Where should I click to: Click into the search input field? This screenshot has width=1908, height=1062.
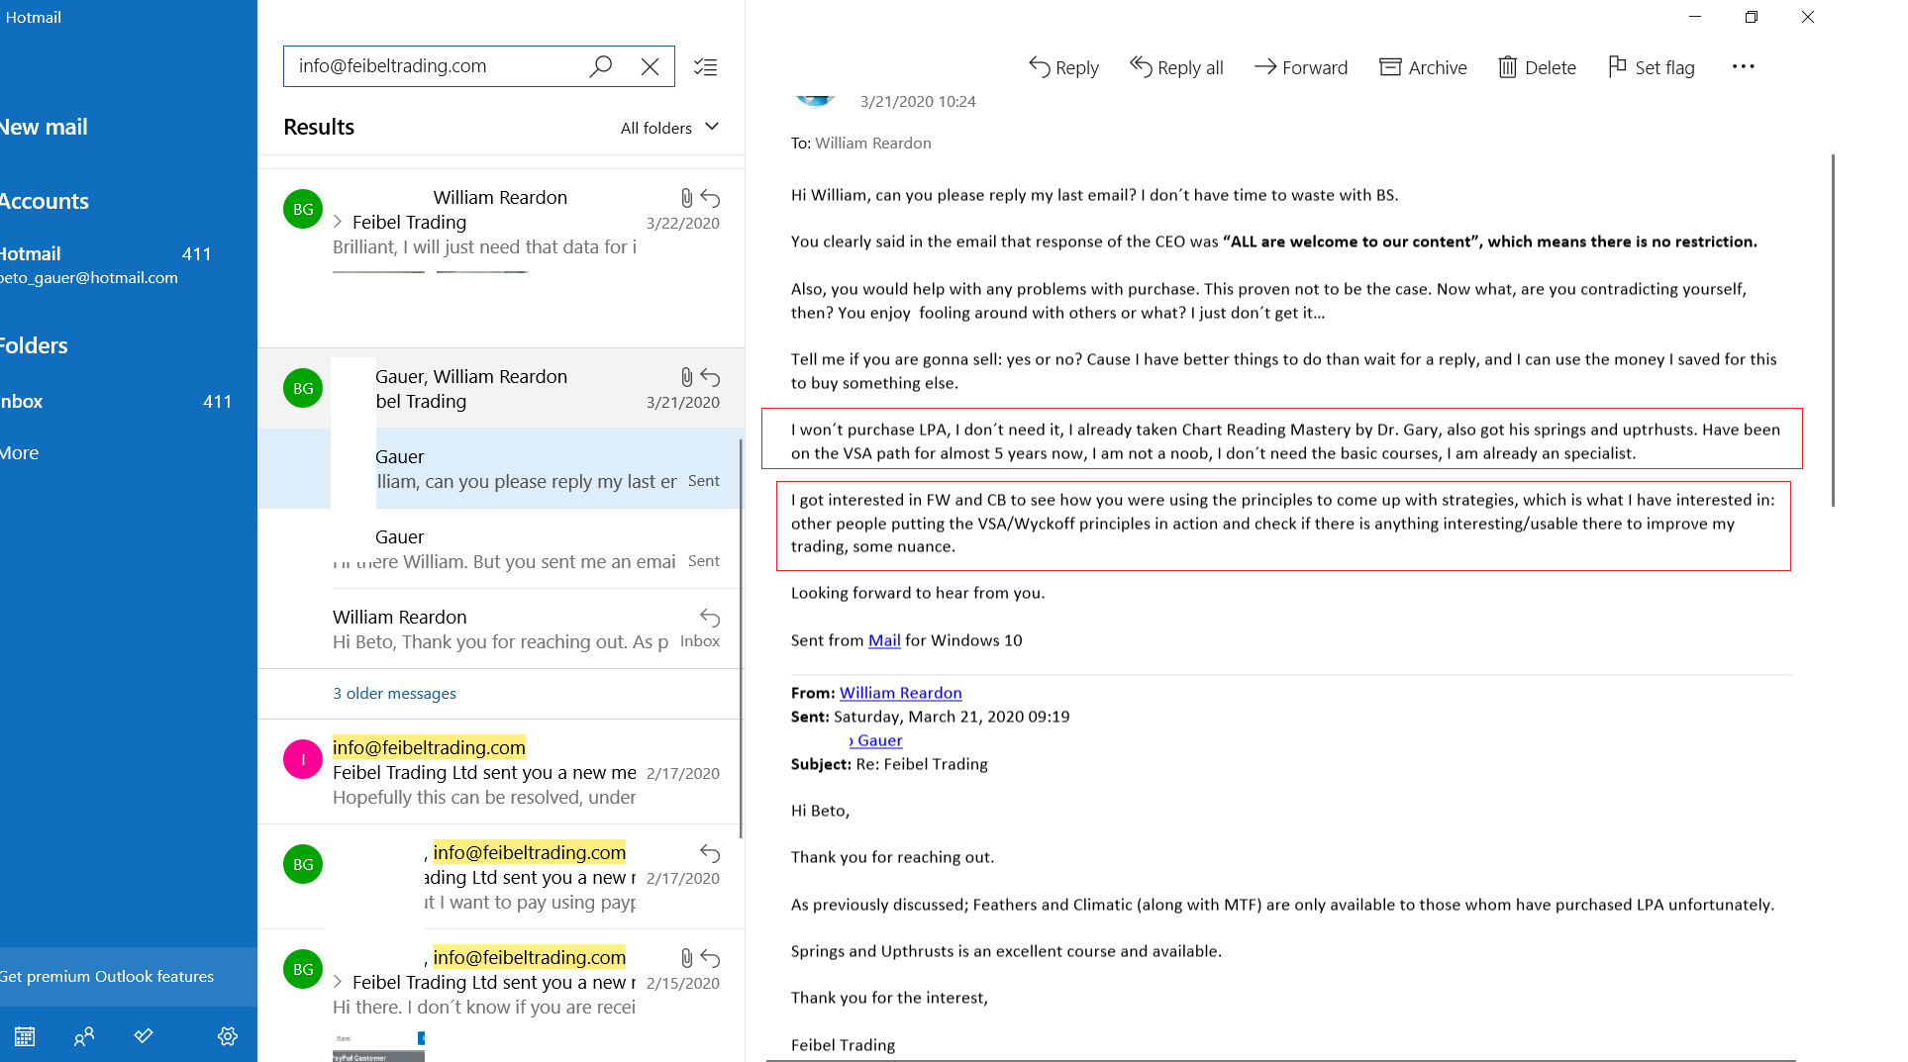point(436,66)
